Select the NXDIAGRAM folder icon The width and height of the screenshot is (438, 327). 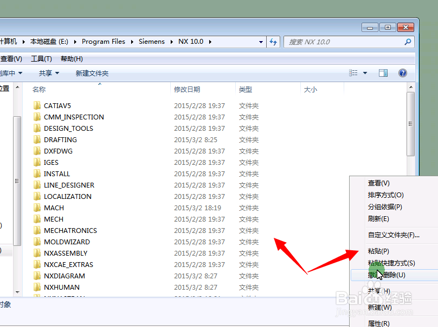pos(37,276)
